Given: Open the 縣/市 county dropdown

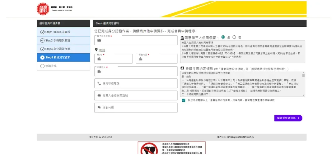Looking at the screenshot, I should coord(113,59).
